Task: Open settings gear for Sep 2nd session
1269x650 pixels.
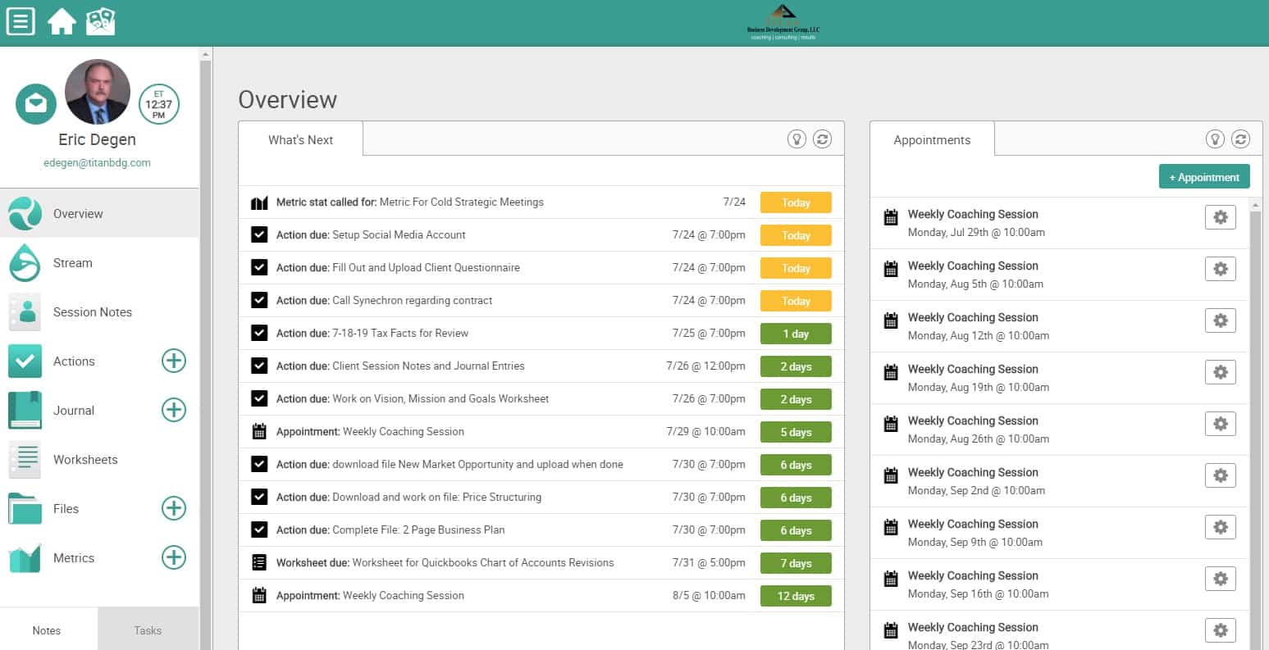Action: click(x=1221, y=475)
